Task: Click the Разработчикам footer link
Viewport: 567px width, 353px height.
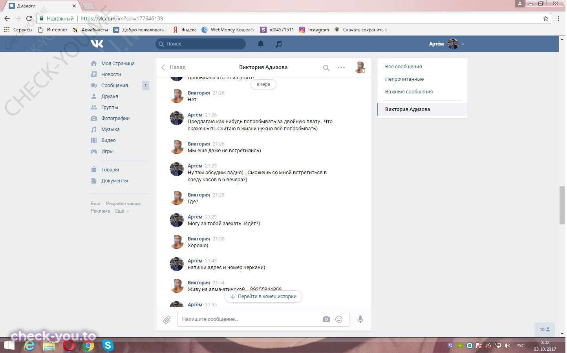Action: point(123,204)
